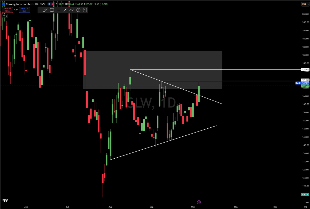The image size is (310, 209).
Task: Select the horizontal line tool
Action: point(58,10)
